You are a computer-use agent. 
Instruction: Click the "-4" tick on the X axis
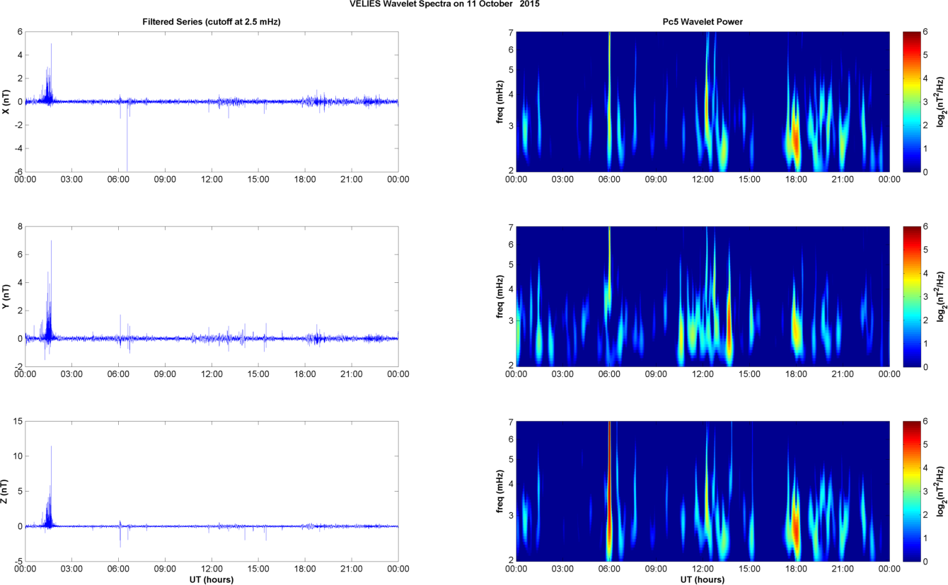[x=18, y=148]
